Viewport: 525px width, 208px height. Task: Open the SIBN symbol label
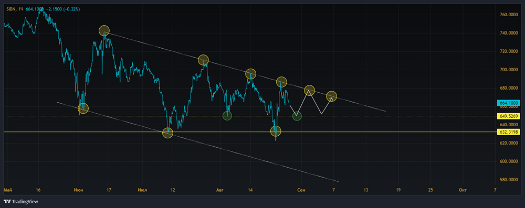tap(10, 9)
